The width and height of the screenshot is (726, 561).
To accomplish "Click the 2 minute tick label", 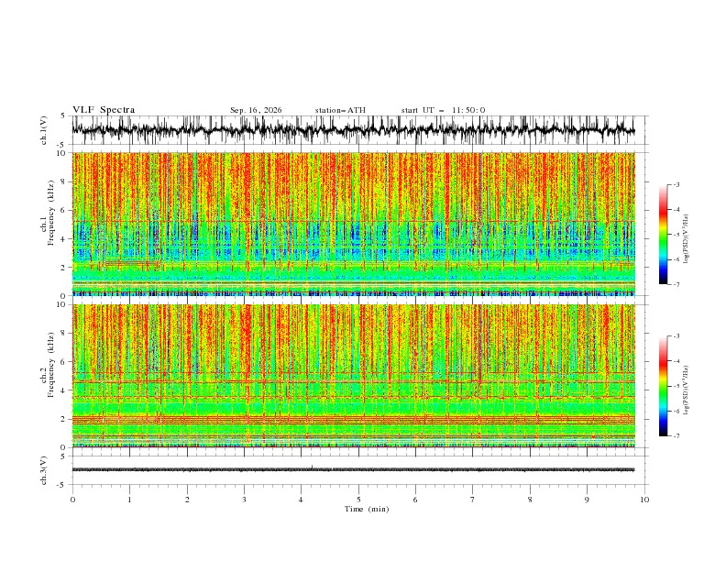I will tap(187, 500).
